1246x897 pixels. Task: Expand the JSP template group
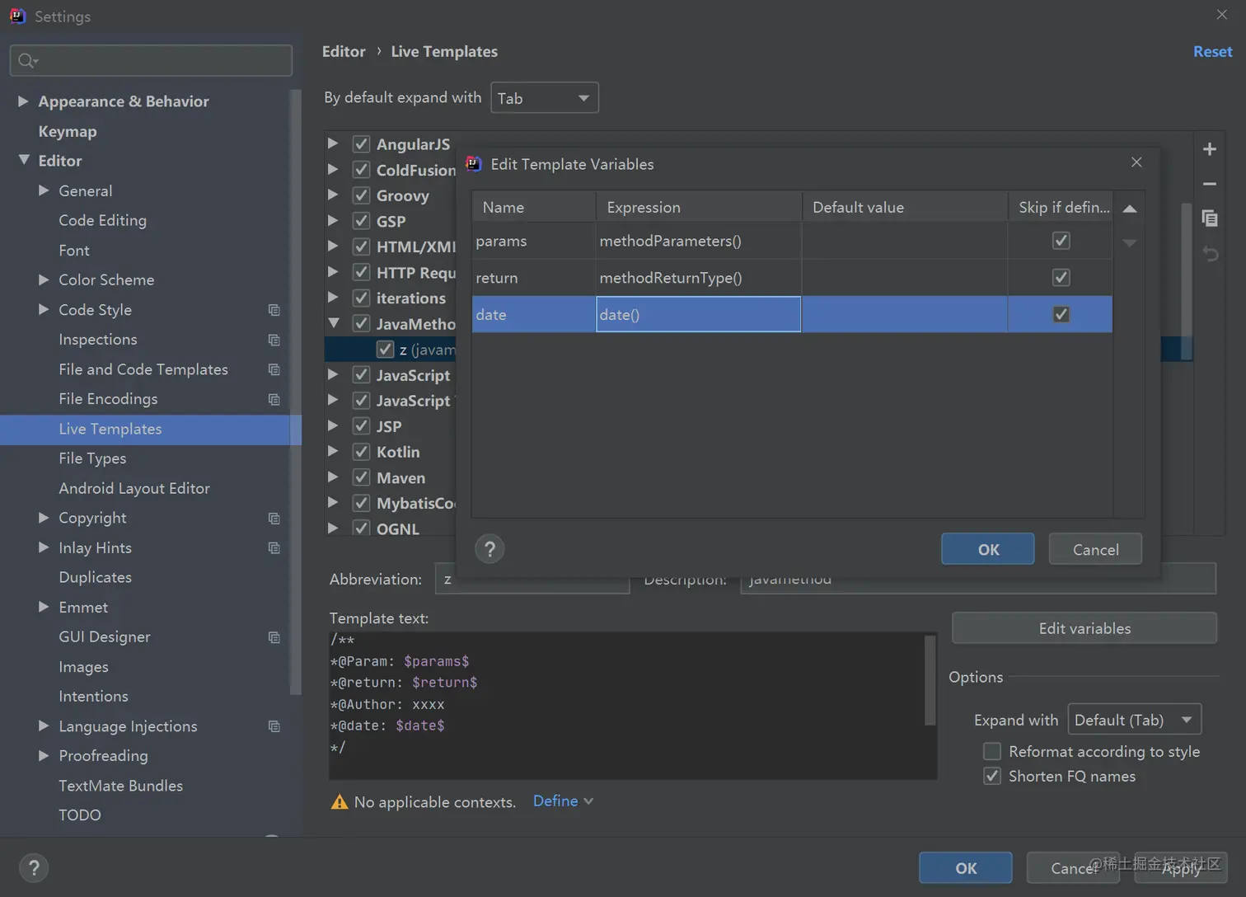point(333,425)
